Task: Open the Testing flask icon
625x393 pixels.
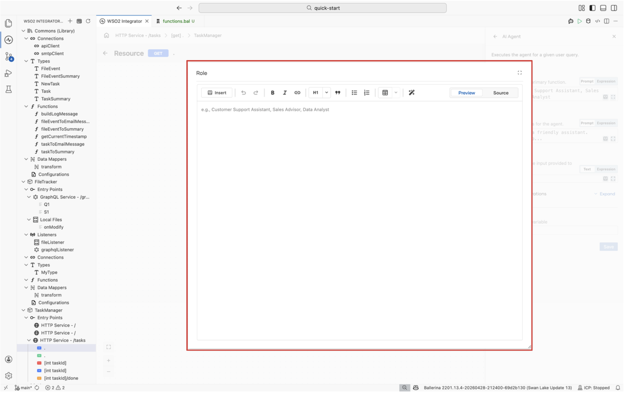Action: (x=9, y=90)
